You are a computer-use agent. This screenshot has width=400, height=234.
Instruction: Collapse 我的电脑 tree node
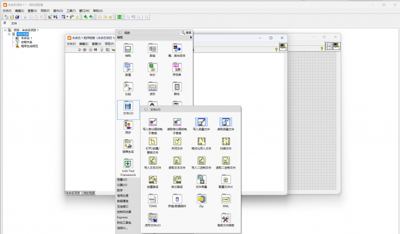(9, 34)
